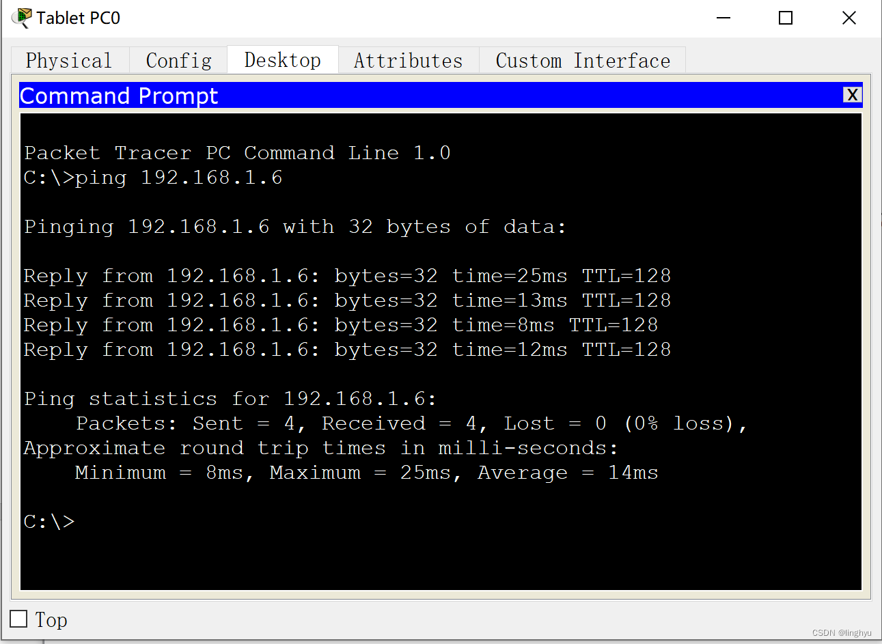Click the 'Minimum = 8ms' summary line
The height and width of the screenshot is (644, 882).
(367, 473)
